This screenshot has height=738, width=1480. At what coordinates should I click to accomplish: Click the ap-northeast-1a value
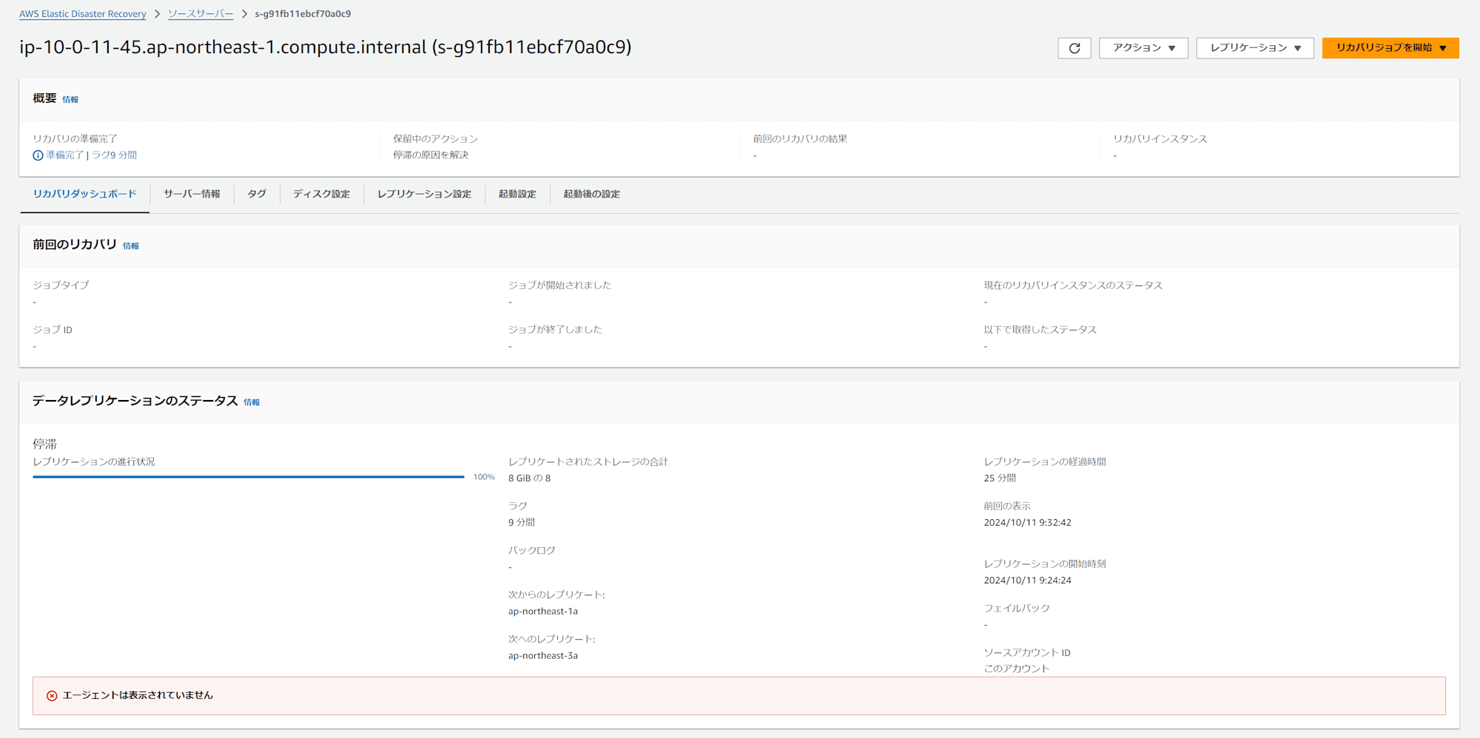click(x=543, y=612)
